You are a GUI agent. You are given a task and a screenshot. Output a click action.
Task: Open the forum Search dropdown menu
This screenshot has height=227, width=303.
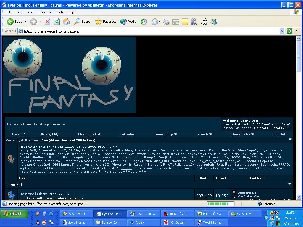pyautogui.click(x=204, y=134)
